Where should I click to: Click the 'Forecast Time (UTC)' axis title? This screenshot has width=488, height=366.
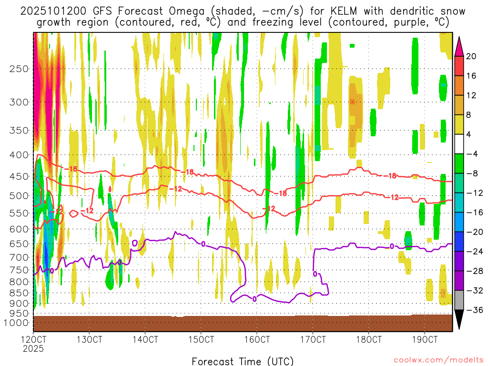[243, 361]
